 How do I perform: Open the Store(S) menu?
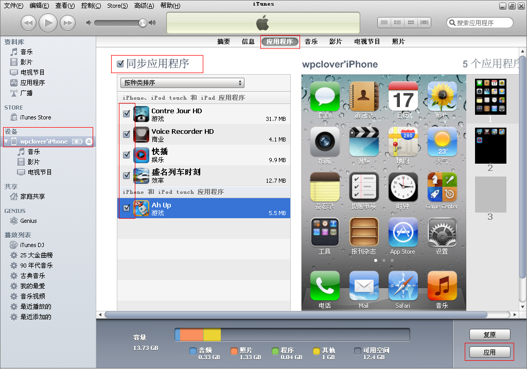pyautogui.click(x=117, y=5)
